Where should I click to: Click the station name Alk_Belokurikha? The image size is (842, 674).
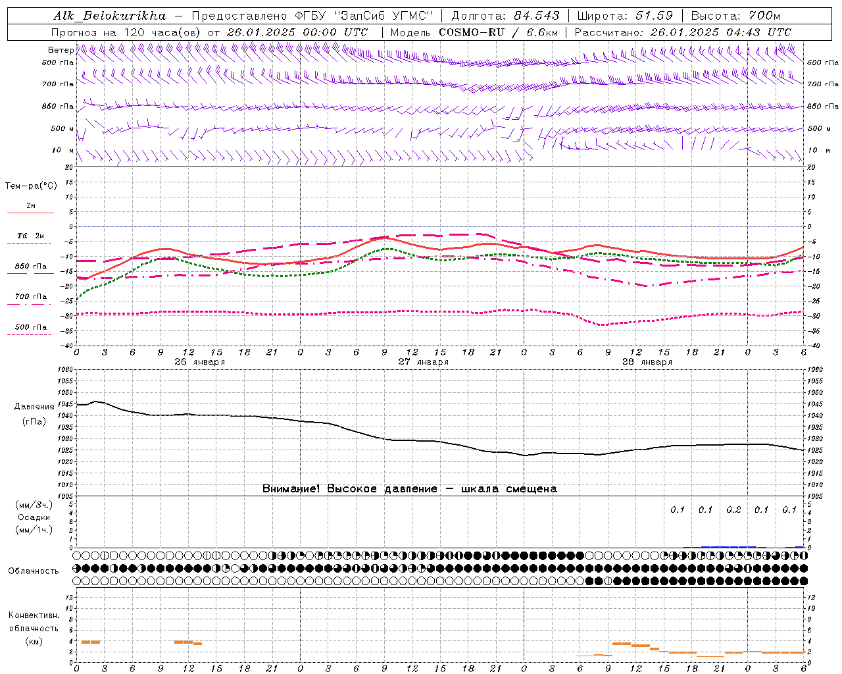(x=110, y=15)
